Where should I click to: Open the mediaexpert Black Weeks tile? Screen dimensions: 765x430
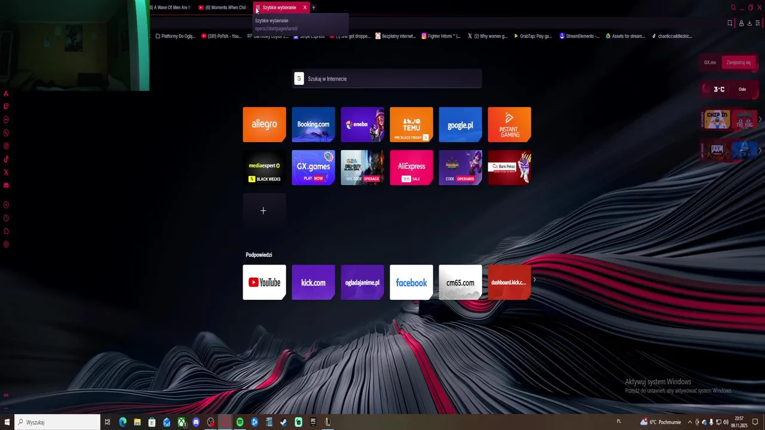click(x=264, y=167)
